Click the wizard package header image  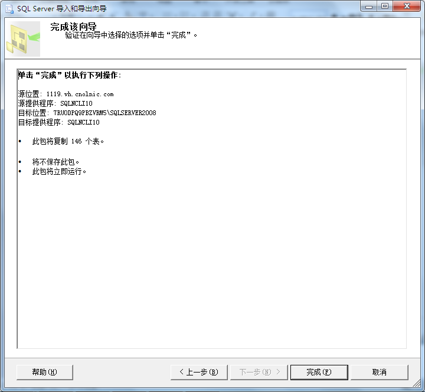(x=23, y=39)
